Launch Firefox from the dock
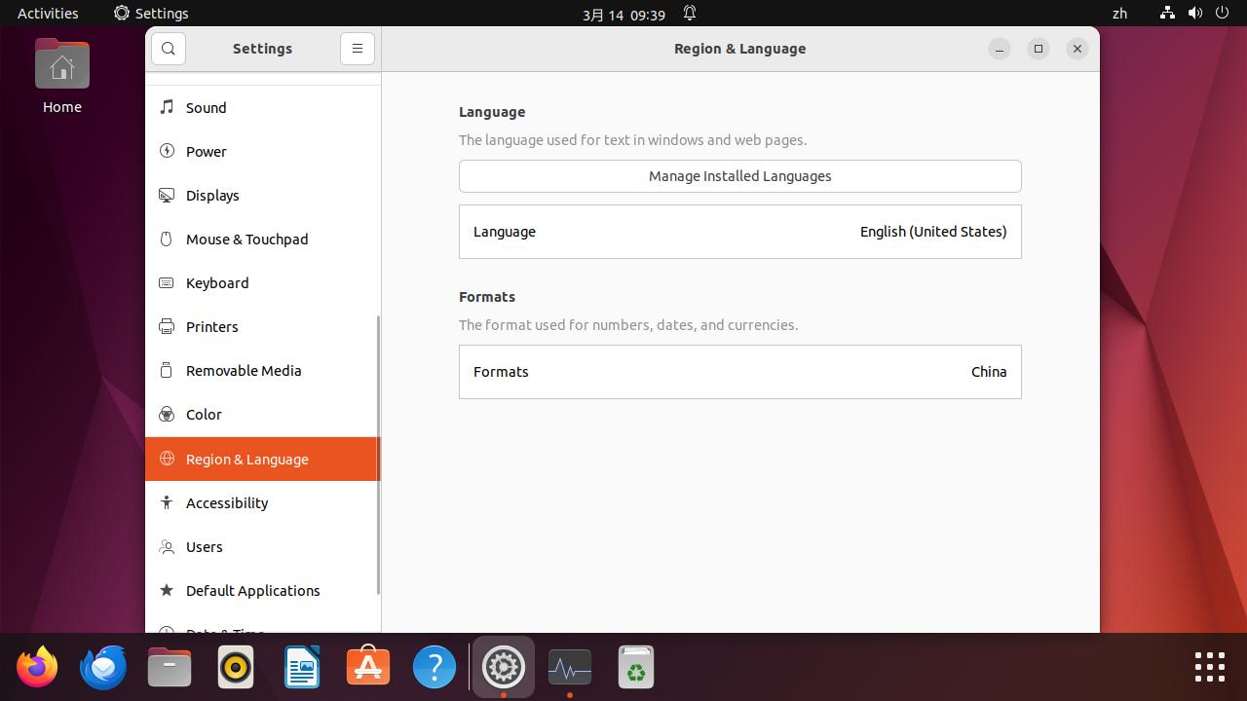1247x701 pixels. point(37,668)
